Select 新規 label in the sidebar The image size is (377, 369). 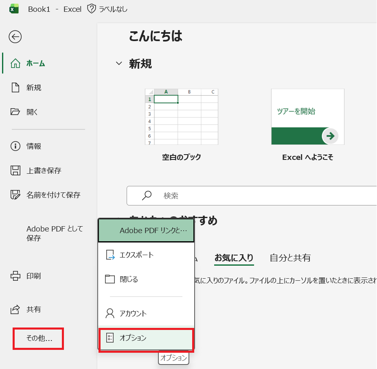34,88
